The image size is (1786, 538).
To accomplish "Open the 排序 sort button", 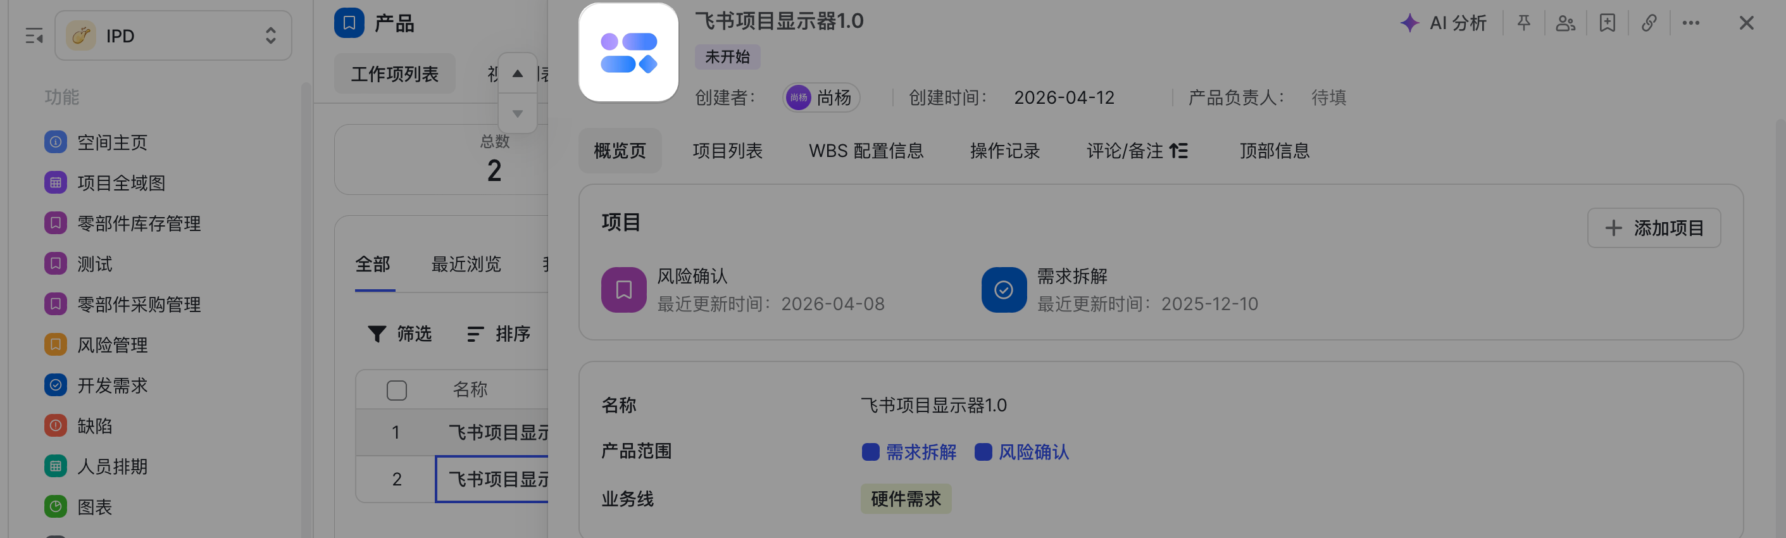I will (x=499, y=334).
